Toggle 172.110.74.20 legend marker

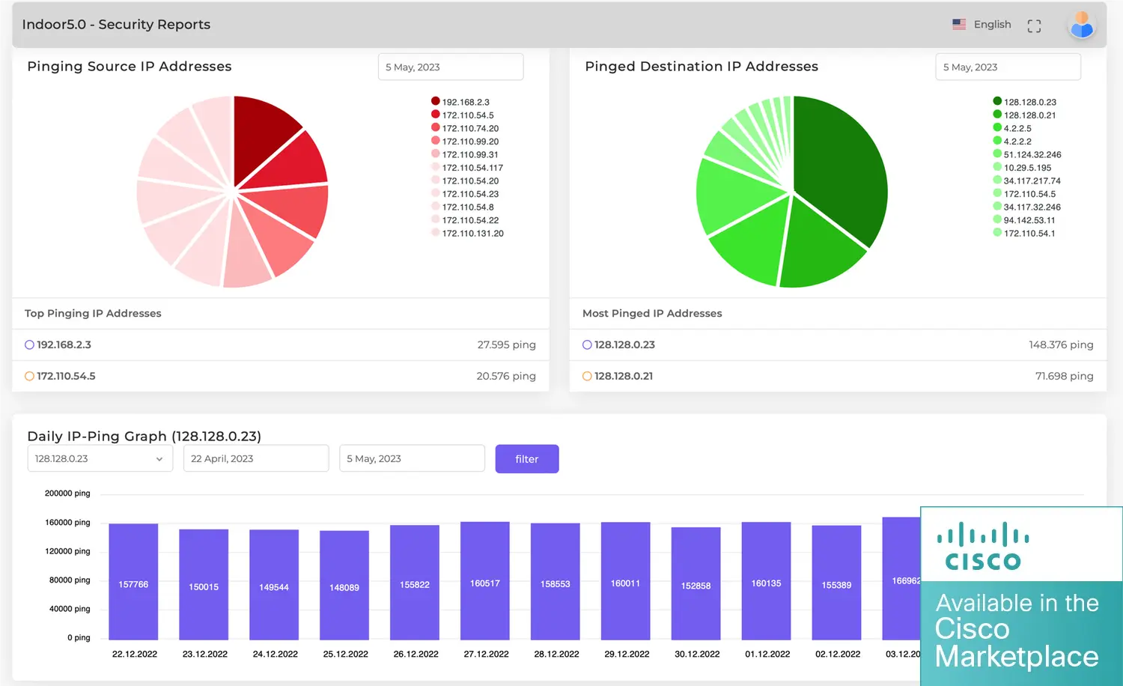(436, 128)
